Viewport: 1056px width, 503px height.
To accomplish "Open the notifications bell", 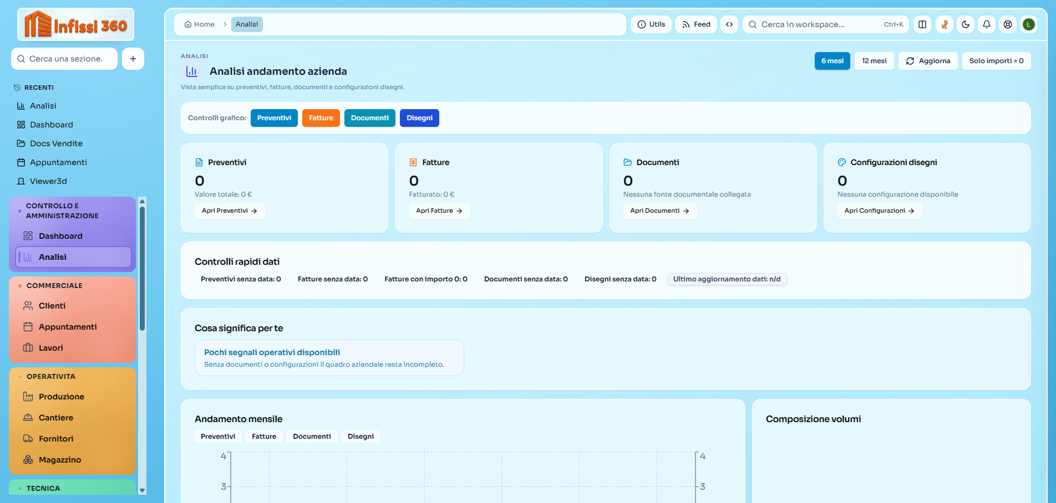I will [987, 24].
